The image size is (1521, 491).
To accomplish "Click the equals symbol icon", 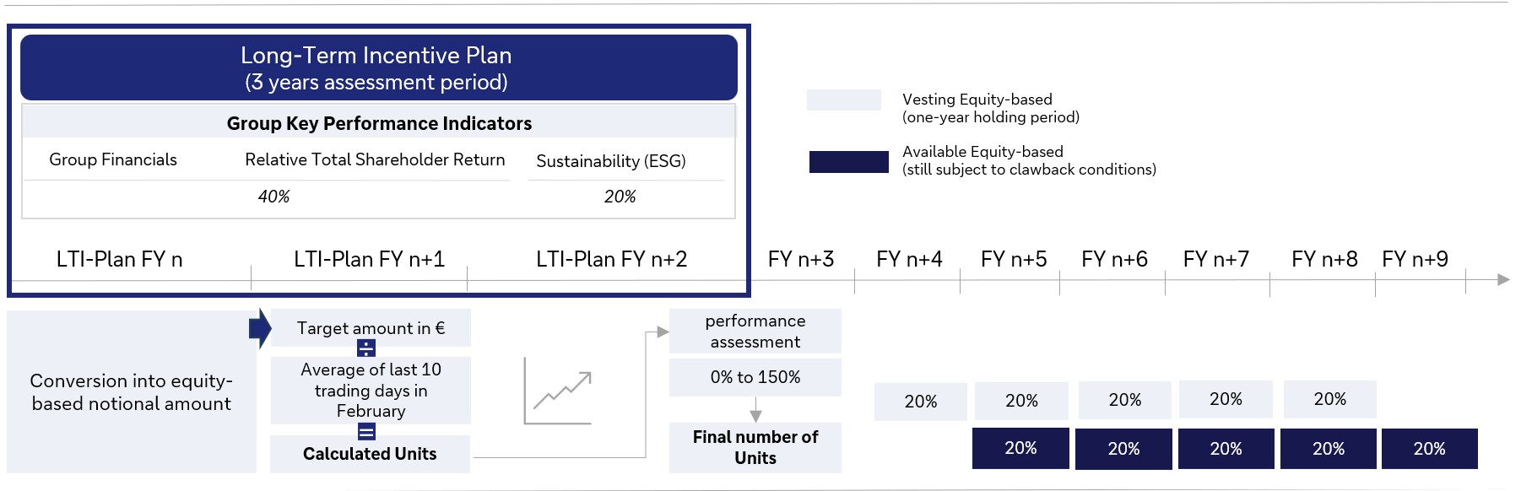I will coord(366,432).
